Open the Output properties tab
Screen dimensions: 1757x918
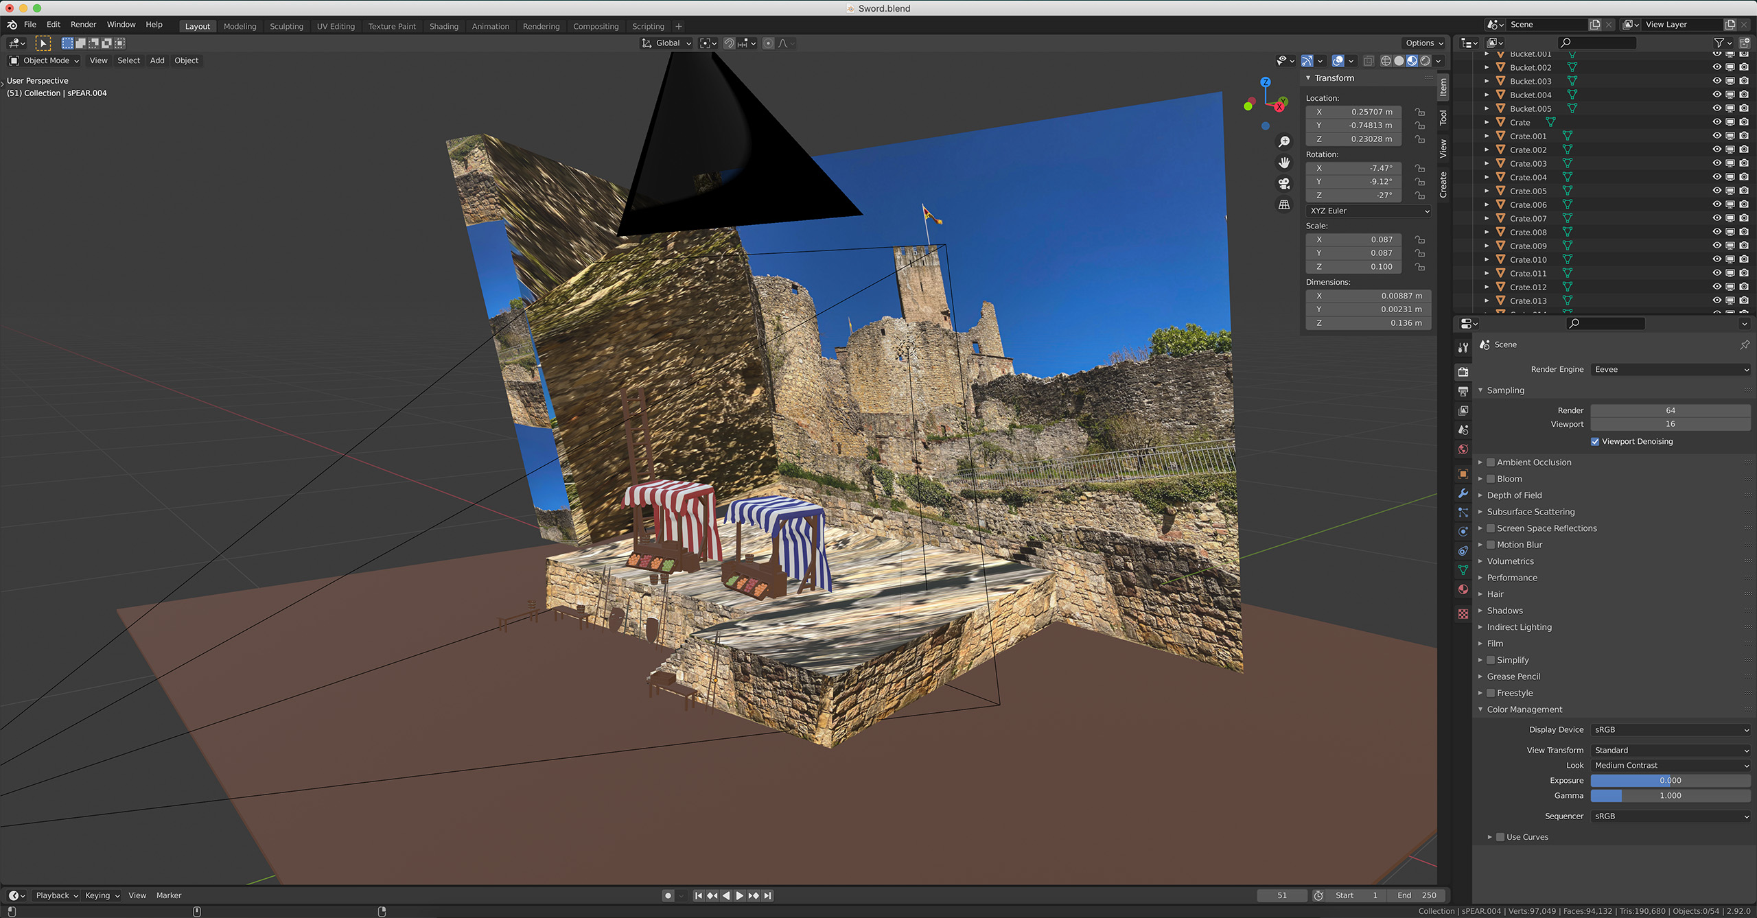click(x=1463, y=391)
